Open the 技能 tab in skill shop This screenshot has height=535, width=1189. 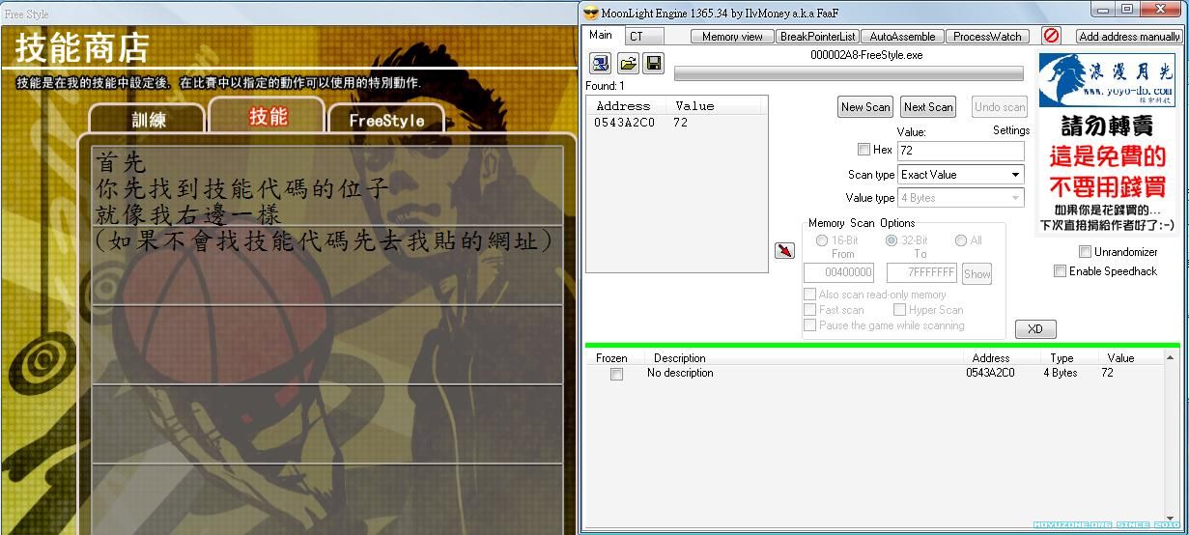point(268,116)
